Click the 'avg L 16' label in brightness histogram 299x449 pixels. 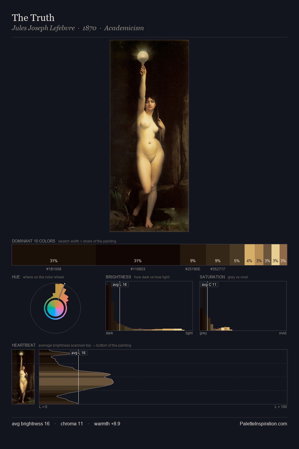click(x=120, y=285)
